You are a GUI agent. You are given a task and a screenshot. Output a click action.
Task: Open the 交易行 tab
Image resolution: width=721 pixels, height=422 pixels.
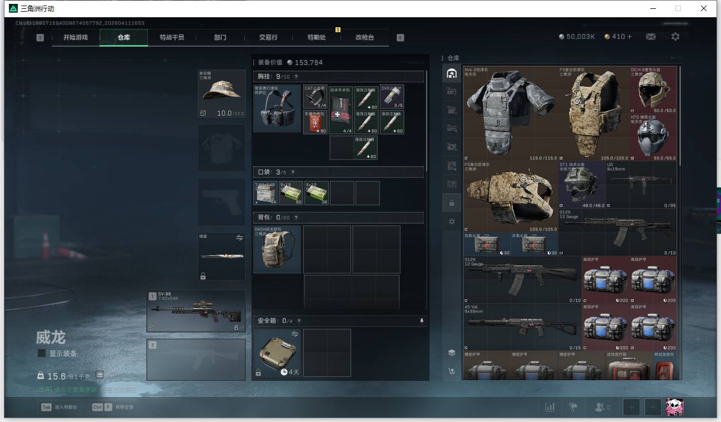[x=268, y=37]
